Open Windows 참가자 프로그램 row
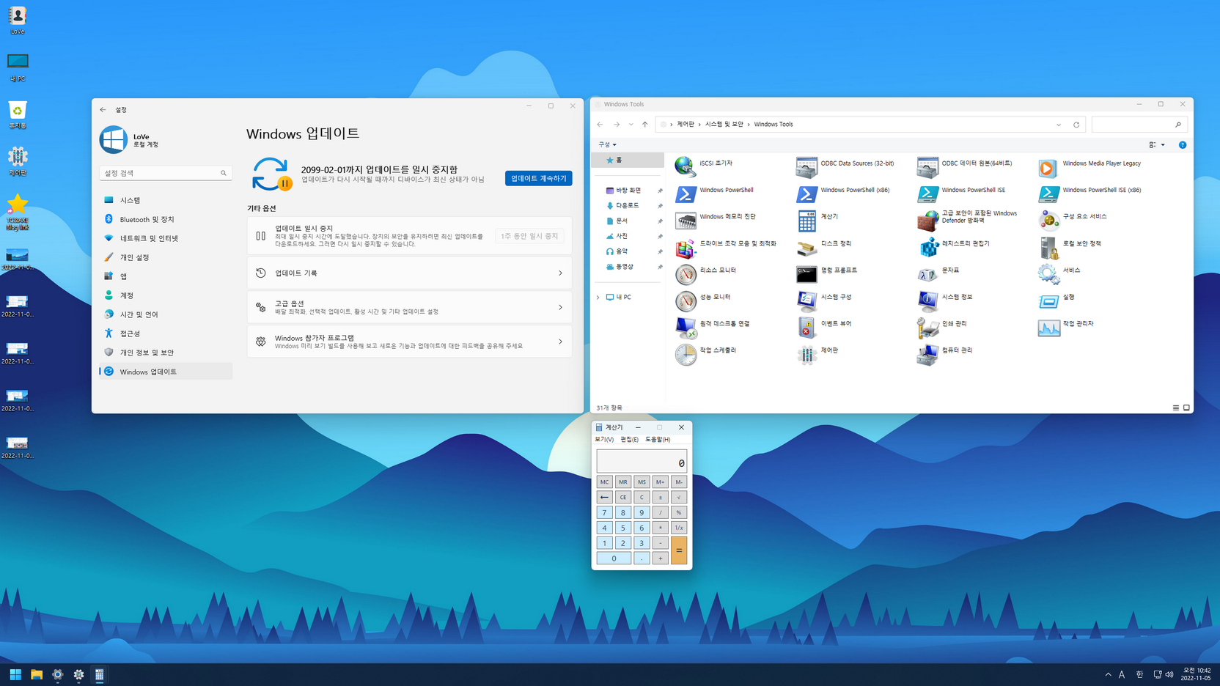Screen dimensions: 1220x686 pyautogui.click(x=409, y=342)
